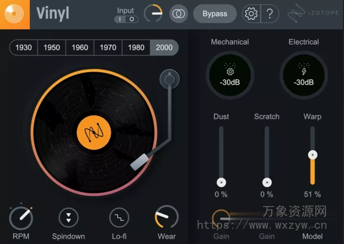
Task: Activate the Spindown button
Action: click(68, 218)
